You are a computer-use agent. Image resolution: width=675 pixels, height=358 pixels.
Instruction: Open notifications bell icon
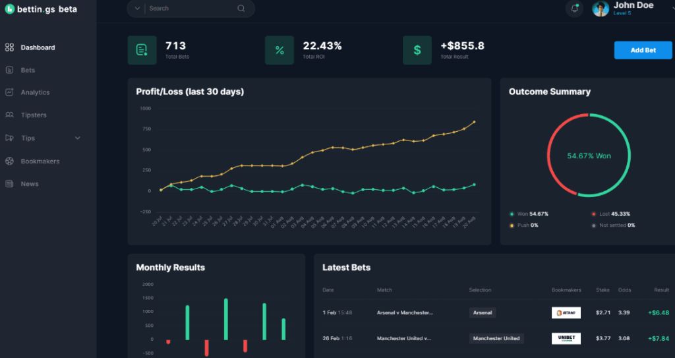tap(574, 9)
